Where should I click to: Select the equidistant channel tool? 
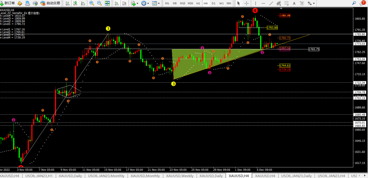click(279, 3)
